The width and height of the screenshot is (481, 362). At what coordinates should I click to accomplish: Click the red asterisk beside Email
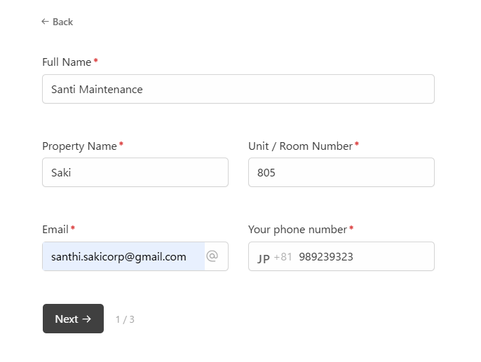pos(73,229)
